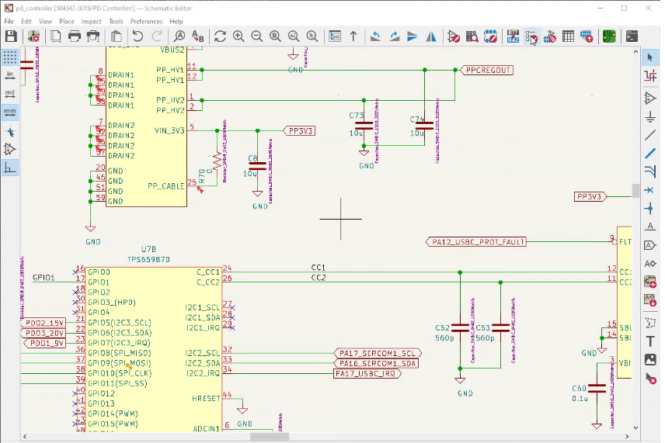Switch units to millimeters

coord(10,112)
